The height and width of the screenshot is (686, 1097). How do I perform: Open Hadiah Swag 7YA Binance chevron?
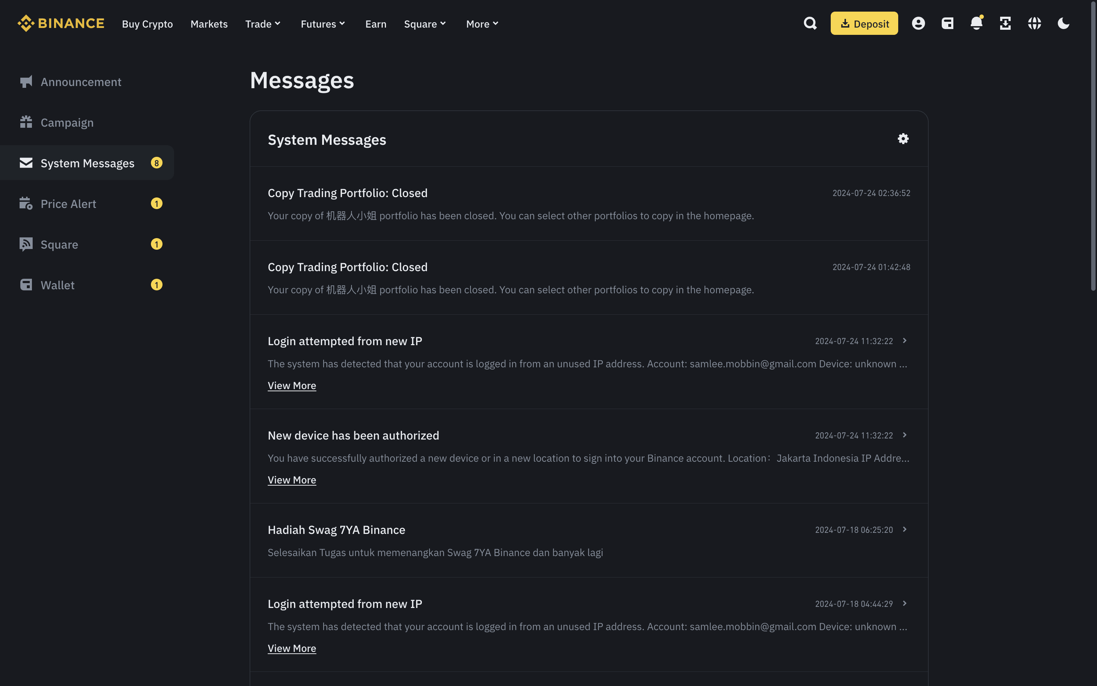click(x=904, y=530)
